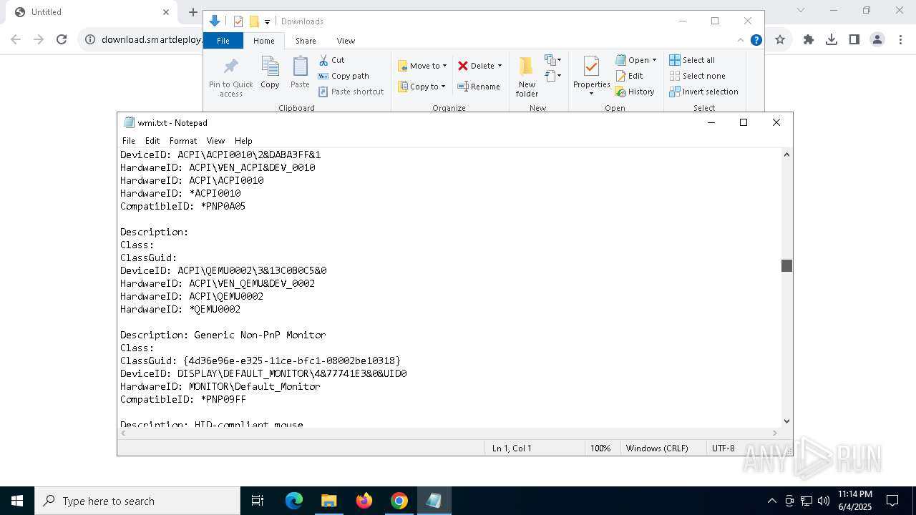Open Chrome profile avatar icon
Image resolution: width=916 pixels, height=515 pixels.
tap(877, 39)
